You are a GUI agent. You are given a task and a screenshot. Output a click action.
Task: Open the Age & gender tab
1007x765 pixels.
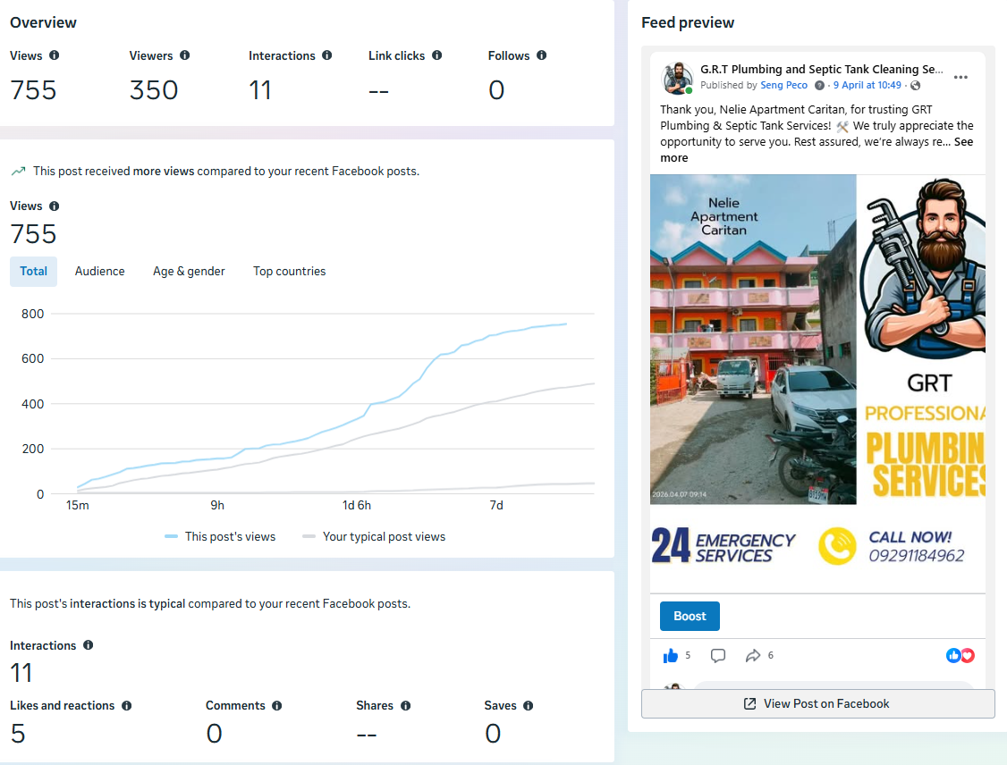pos(189,272)
